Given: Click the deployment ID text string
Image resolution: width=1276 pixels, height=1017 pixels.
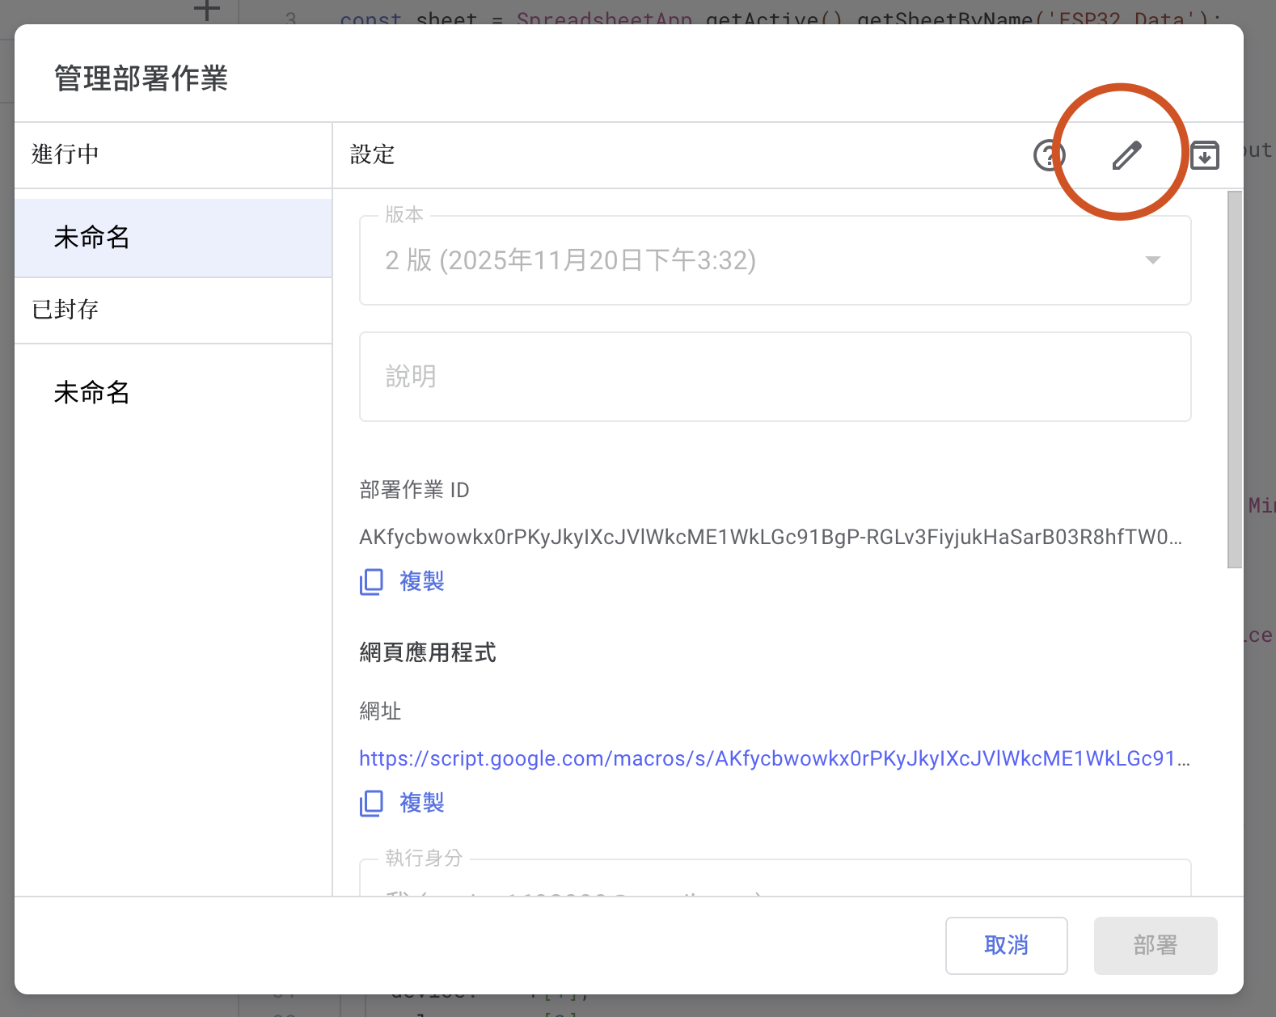Looking at the screenshot, I should [770, 538].
